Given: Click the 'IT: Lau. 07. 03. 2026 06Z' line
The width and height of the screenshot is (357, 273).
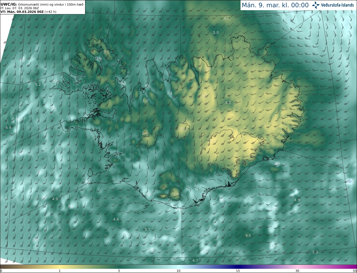Looking at the screenshot, I should click(20, 8).
